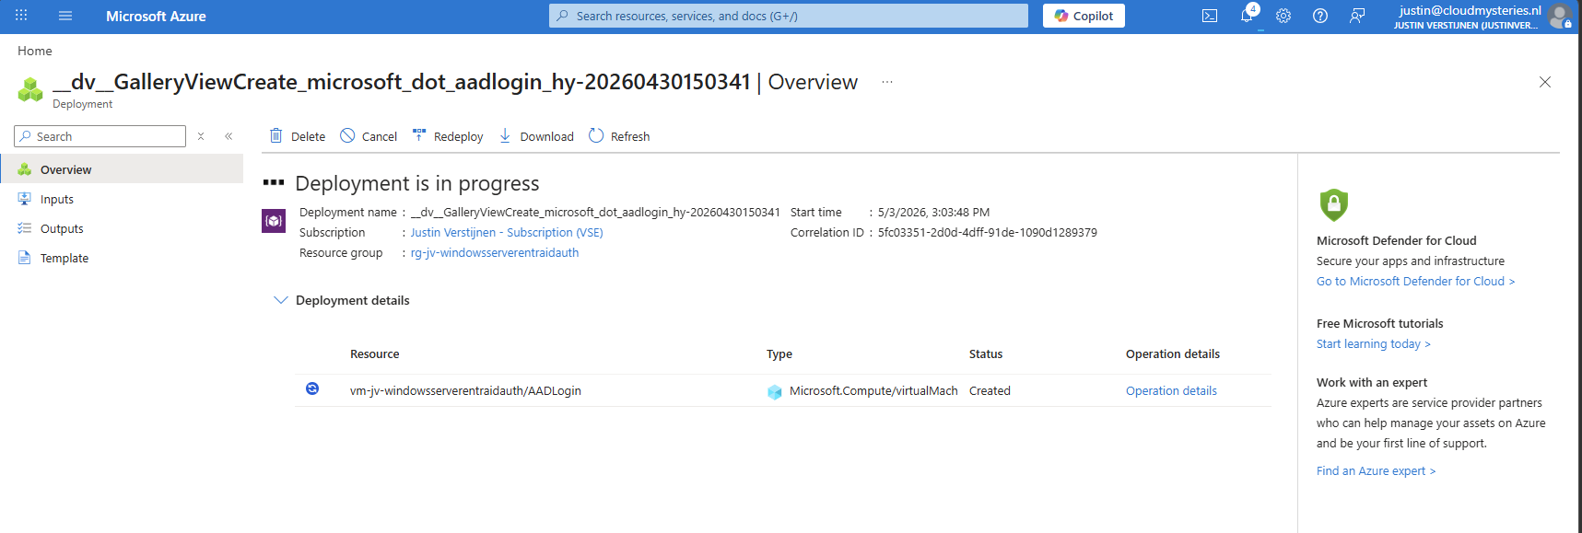The height and width of the screenshot is (533, 1582).
Task: Open the notifications bell
Action: click(1247, 16)
